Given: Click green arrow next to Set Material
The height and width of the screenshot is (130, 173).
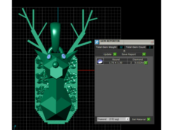Looking at the screenshot, I should coord(149,119).
